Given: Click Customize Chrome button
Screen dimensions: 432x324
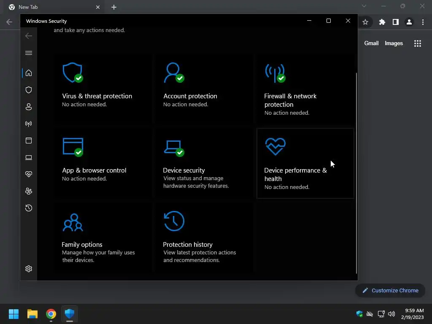Looking at the screenshot, I should point(390,290).
